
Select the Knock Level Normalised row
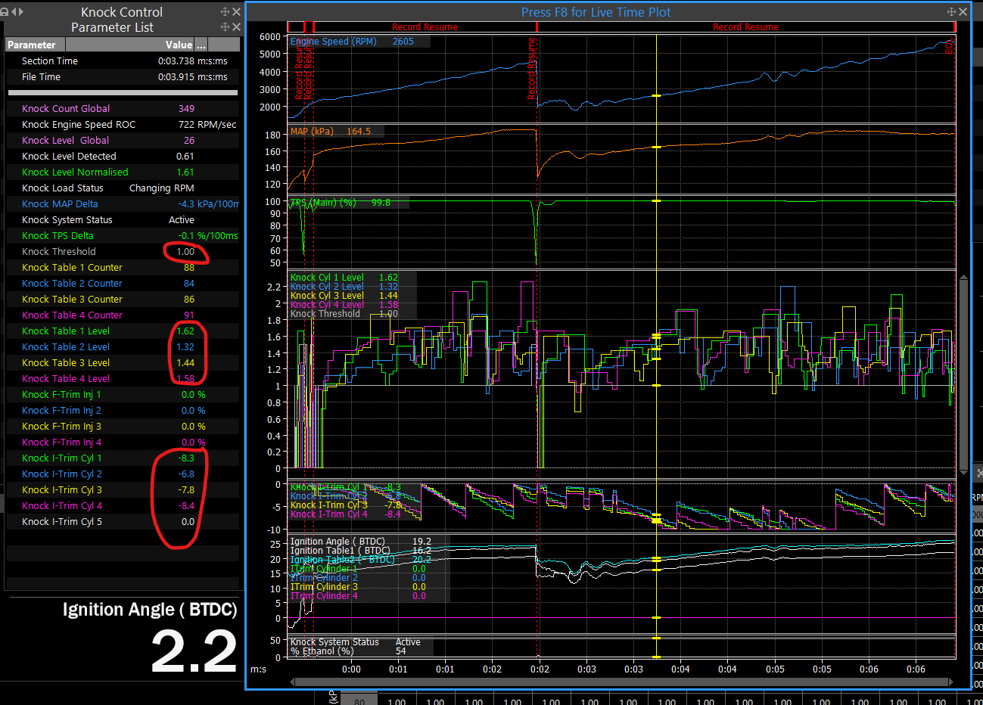(123, 172)
